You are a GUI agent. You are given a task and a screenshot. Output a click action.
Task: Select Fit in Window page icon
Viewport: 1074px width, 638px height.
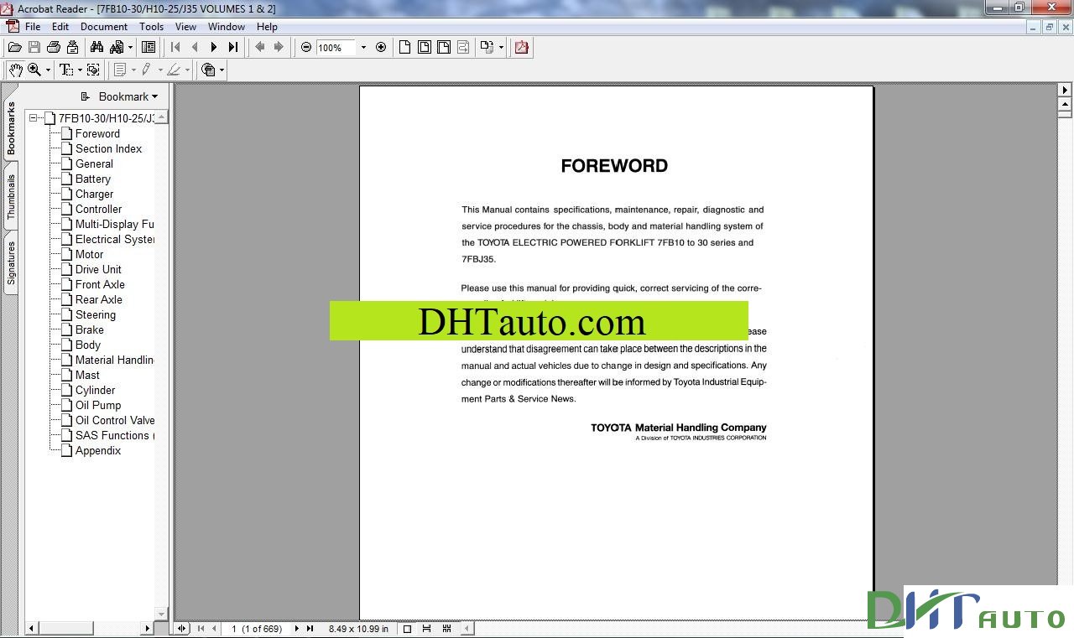(x=425, y=47)
